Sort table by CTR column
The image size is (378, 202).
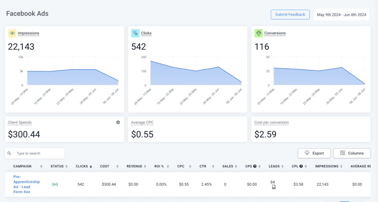point(213,166)
